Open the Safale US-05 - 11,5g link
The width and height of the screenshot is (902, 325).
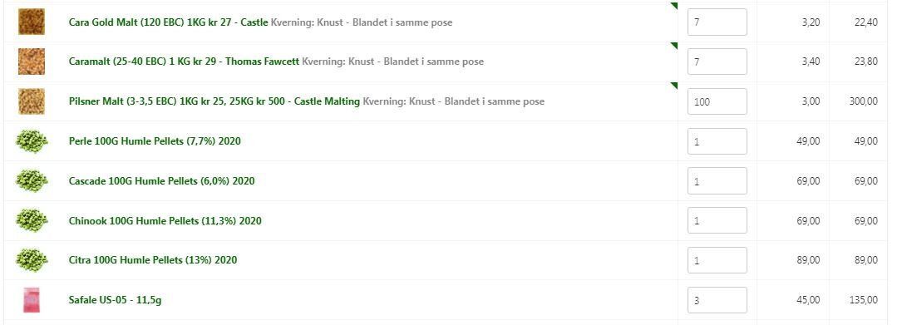click(x=115, y=300)
